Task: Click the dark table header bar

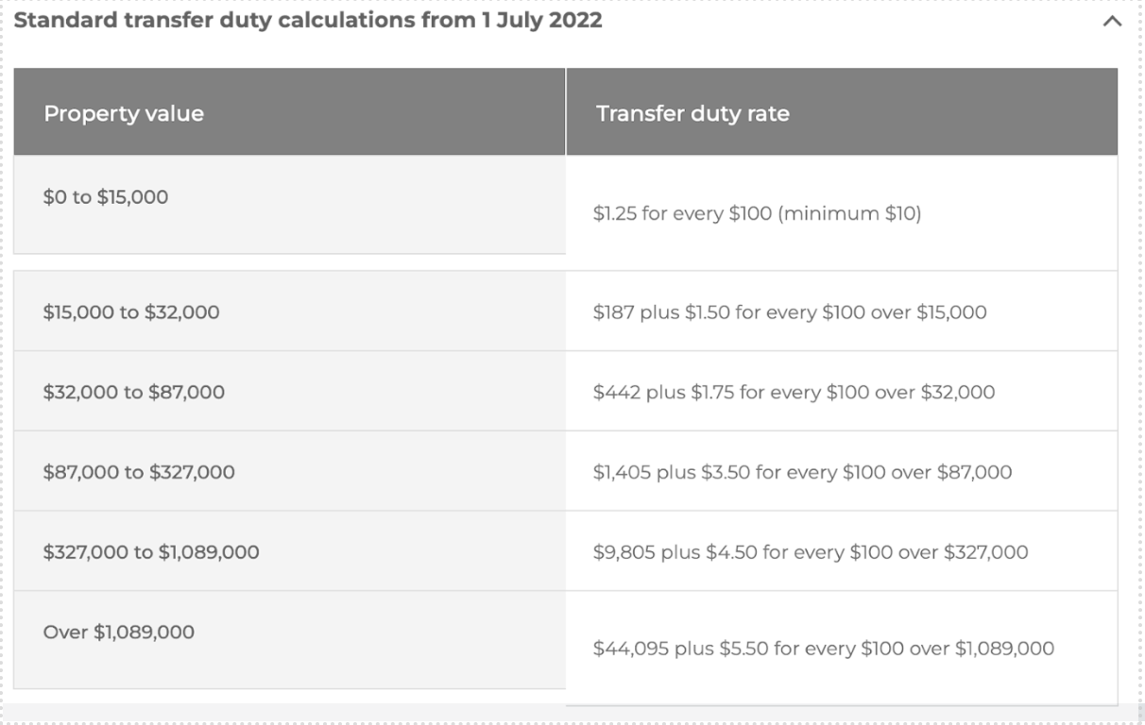Action: pyautogui.click(x=567, y=111)
